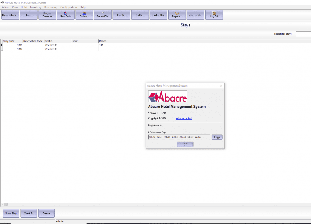Open the Configuration menu
The height and width of the screenshot is (224, 311).
68,7
